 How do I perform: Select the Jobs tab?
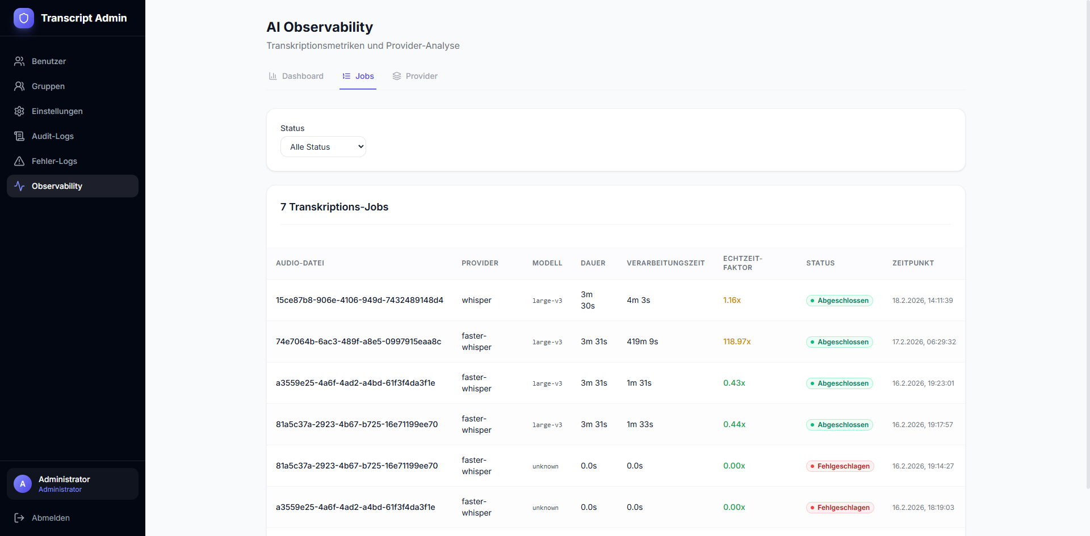pos(358,76)
